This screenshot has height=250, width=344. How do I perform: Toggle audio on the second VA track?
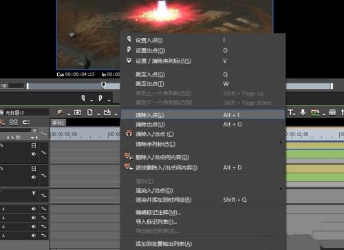34,177
